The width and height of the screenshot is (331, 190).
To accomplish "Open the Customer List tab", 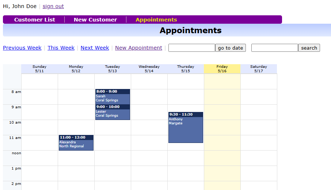I will coord(35,20).
